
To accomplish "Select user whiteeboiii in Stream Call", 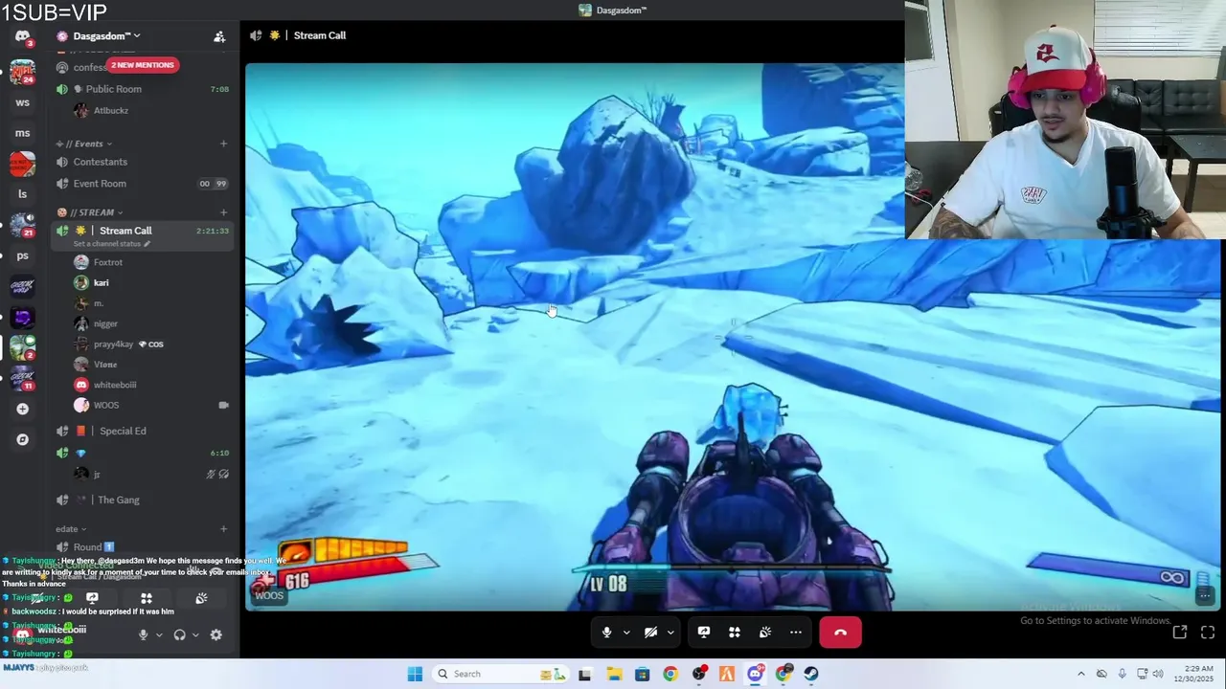I will (x=115, y=385).
